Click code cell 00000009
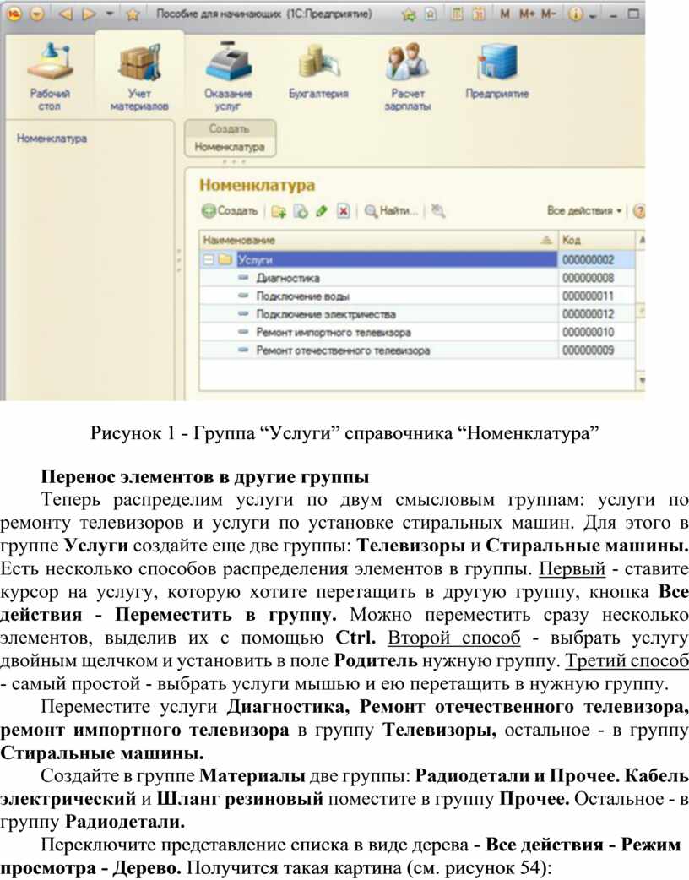This screenshot has width=689, height=880. tap(596, 350)
